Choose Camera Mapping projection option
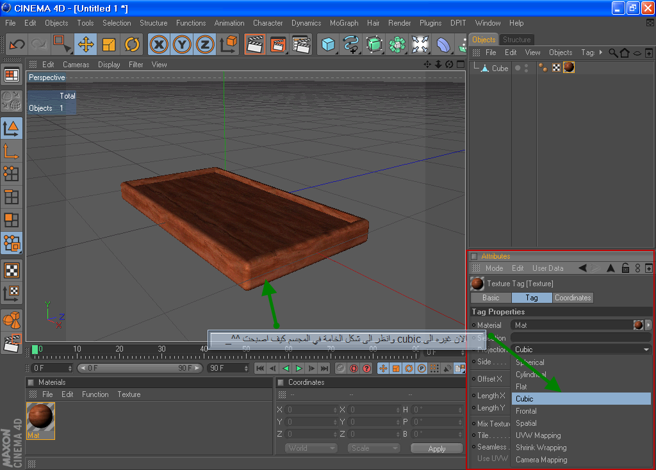656x470 pixels. coord(580,460)
